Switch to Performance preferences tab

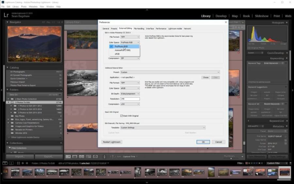tap(161, 28)
